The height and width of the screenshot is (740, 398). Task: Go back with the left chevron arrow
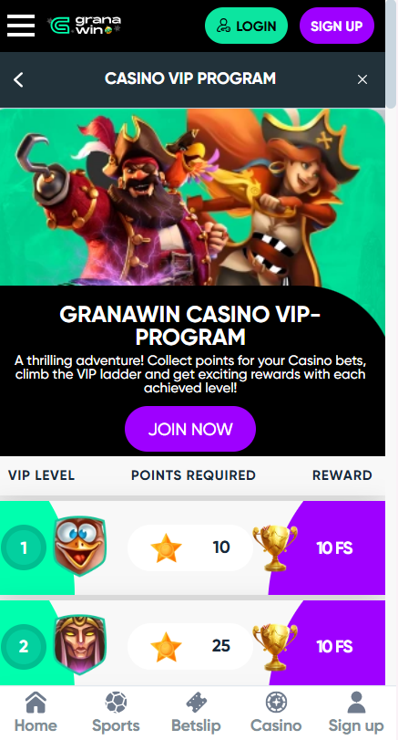click(x=18, y=79)
